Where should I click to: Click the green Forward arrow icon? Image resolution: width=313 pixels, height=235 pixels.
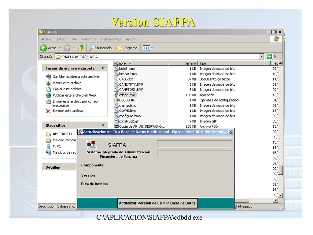(x=67, y=48)
